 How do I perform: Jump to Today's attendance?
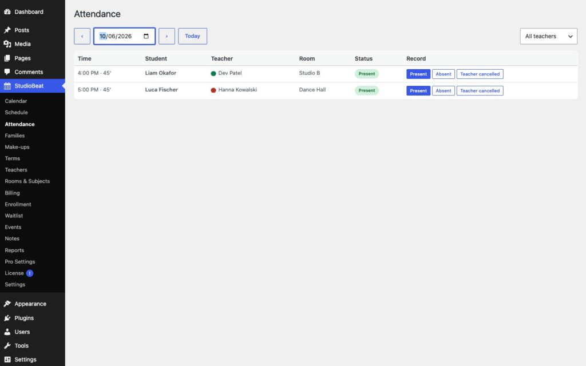[192, 36]
